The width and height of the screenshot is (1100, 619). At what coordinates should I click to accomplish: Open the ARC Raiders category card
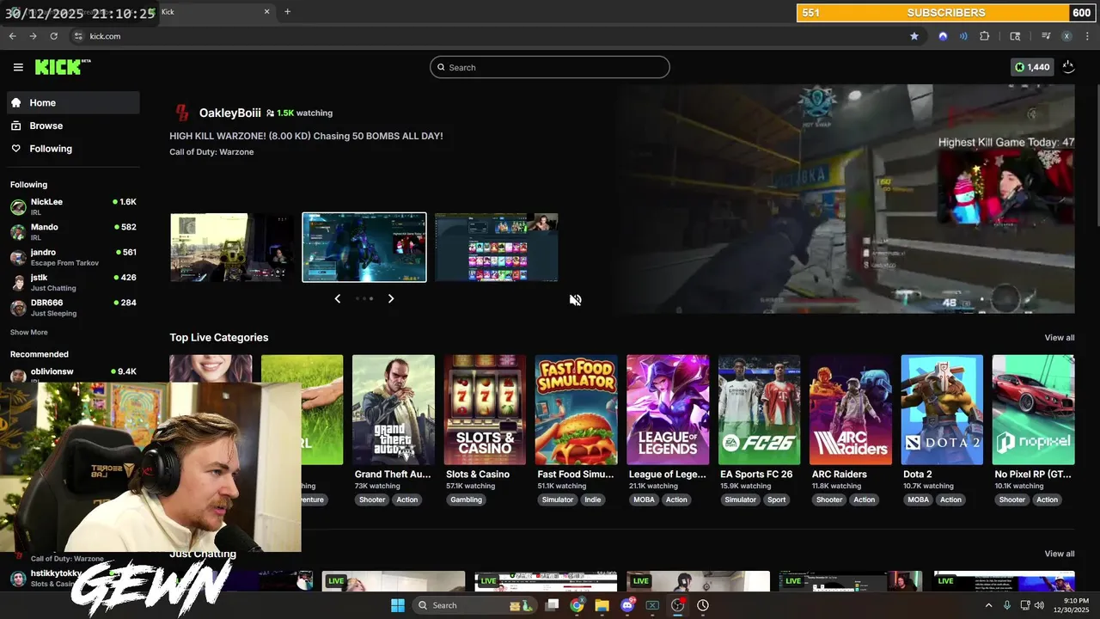tap(851, 410)
